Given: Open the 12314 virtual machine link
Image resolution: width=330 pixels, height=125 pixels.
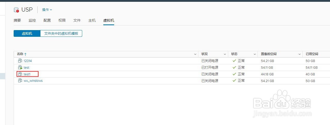Looking at the screenshot, I should click(28, 61).
